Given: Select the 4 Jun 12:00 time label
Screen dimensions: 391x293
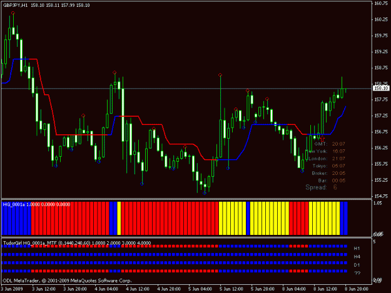Looking at the screenshot, I should click(138, 289).
